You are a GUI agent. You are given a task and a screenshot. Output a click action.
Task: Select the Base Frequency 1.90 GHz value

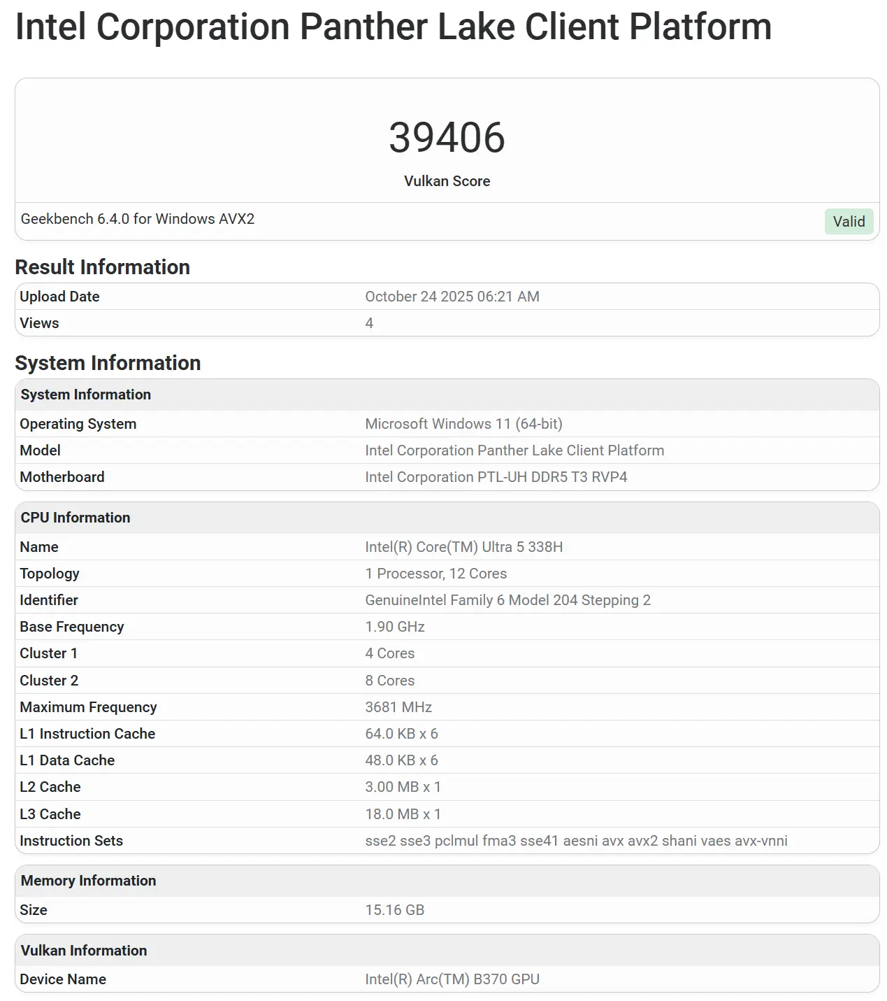pyautogui.click(x=395, y=627)
